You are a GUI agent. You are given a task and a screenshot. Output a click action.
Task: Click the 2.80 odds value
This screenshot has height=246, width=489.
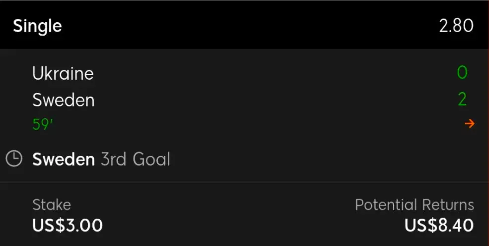(x=456, y=26)
